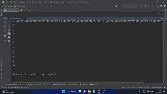The width and height of the screenshot is (167, 94).
Task: Open the Terminal tool window
Action: (83, 85)
